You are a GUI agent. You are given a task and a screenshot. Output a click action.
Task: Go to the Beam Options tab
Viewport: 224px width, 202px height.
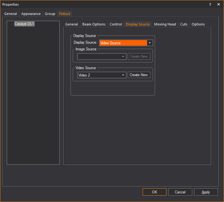pyautogui.click(x=94, y=24)
